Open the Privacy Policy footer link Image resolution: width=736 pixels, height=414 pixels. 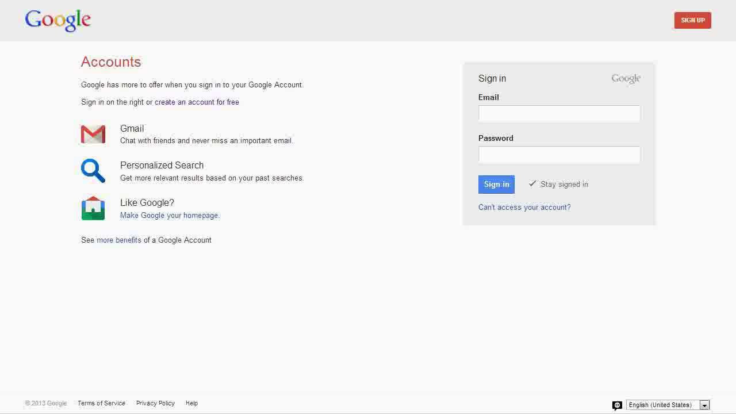(155, 404)
